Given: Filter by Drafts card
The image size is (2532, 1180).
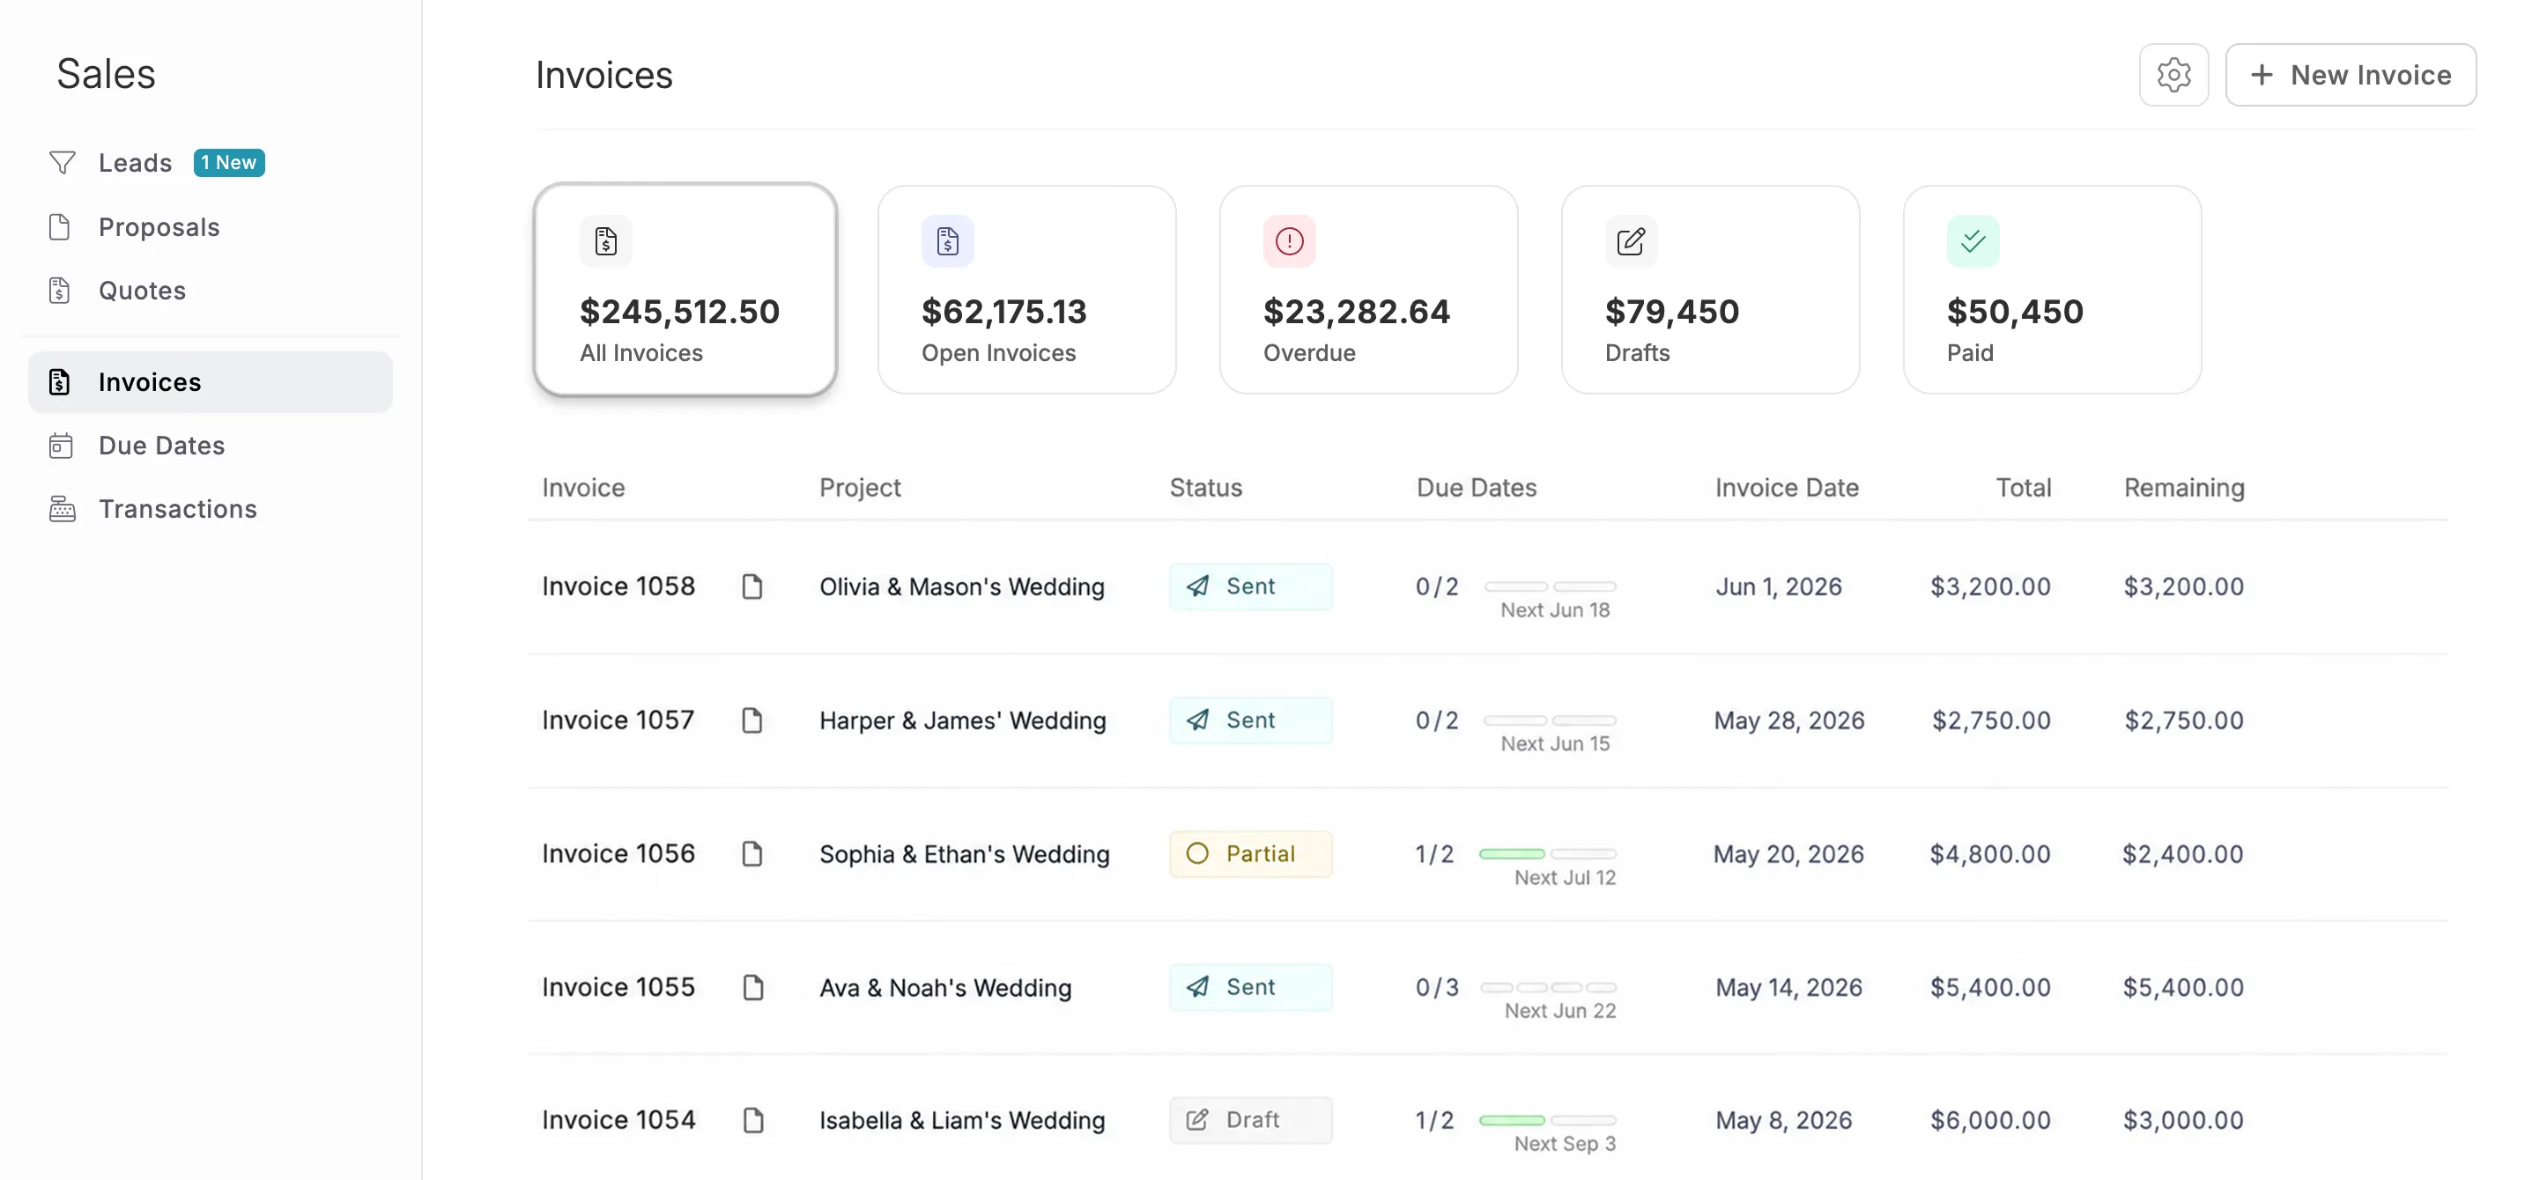Looking at the screenshot, I should coord(1710,290).
